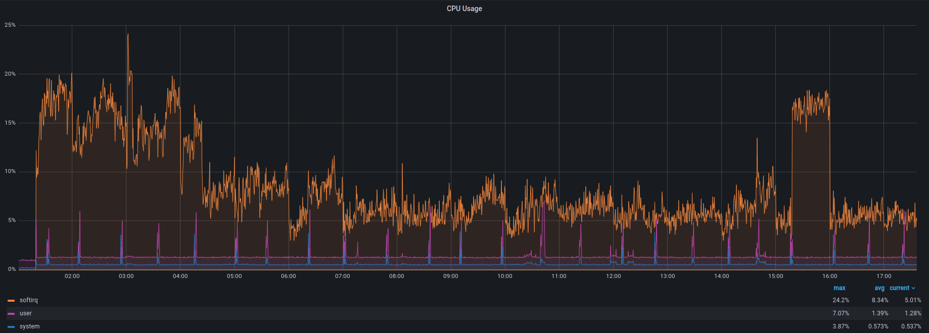Viewport: 929px width, 333px height.
Task: Click the softirq peak just after 03:00
Action: pos(128,34)
